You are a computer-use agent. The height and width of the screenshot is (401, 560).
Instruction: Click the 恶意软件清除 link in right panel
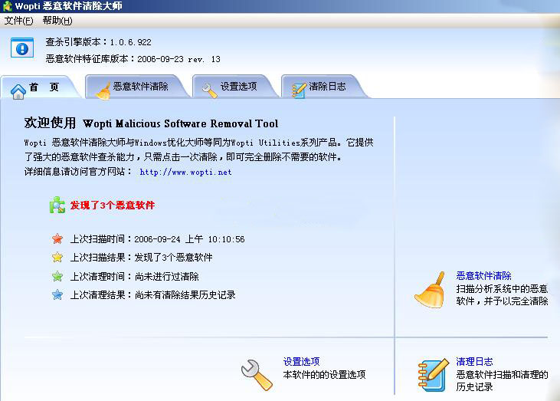[483, 276]
